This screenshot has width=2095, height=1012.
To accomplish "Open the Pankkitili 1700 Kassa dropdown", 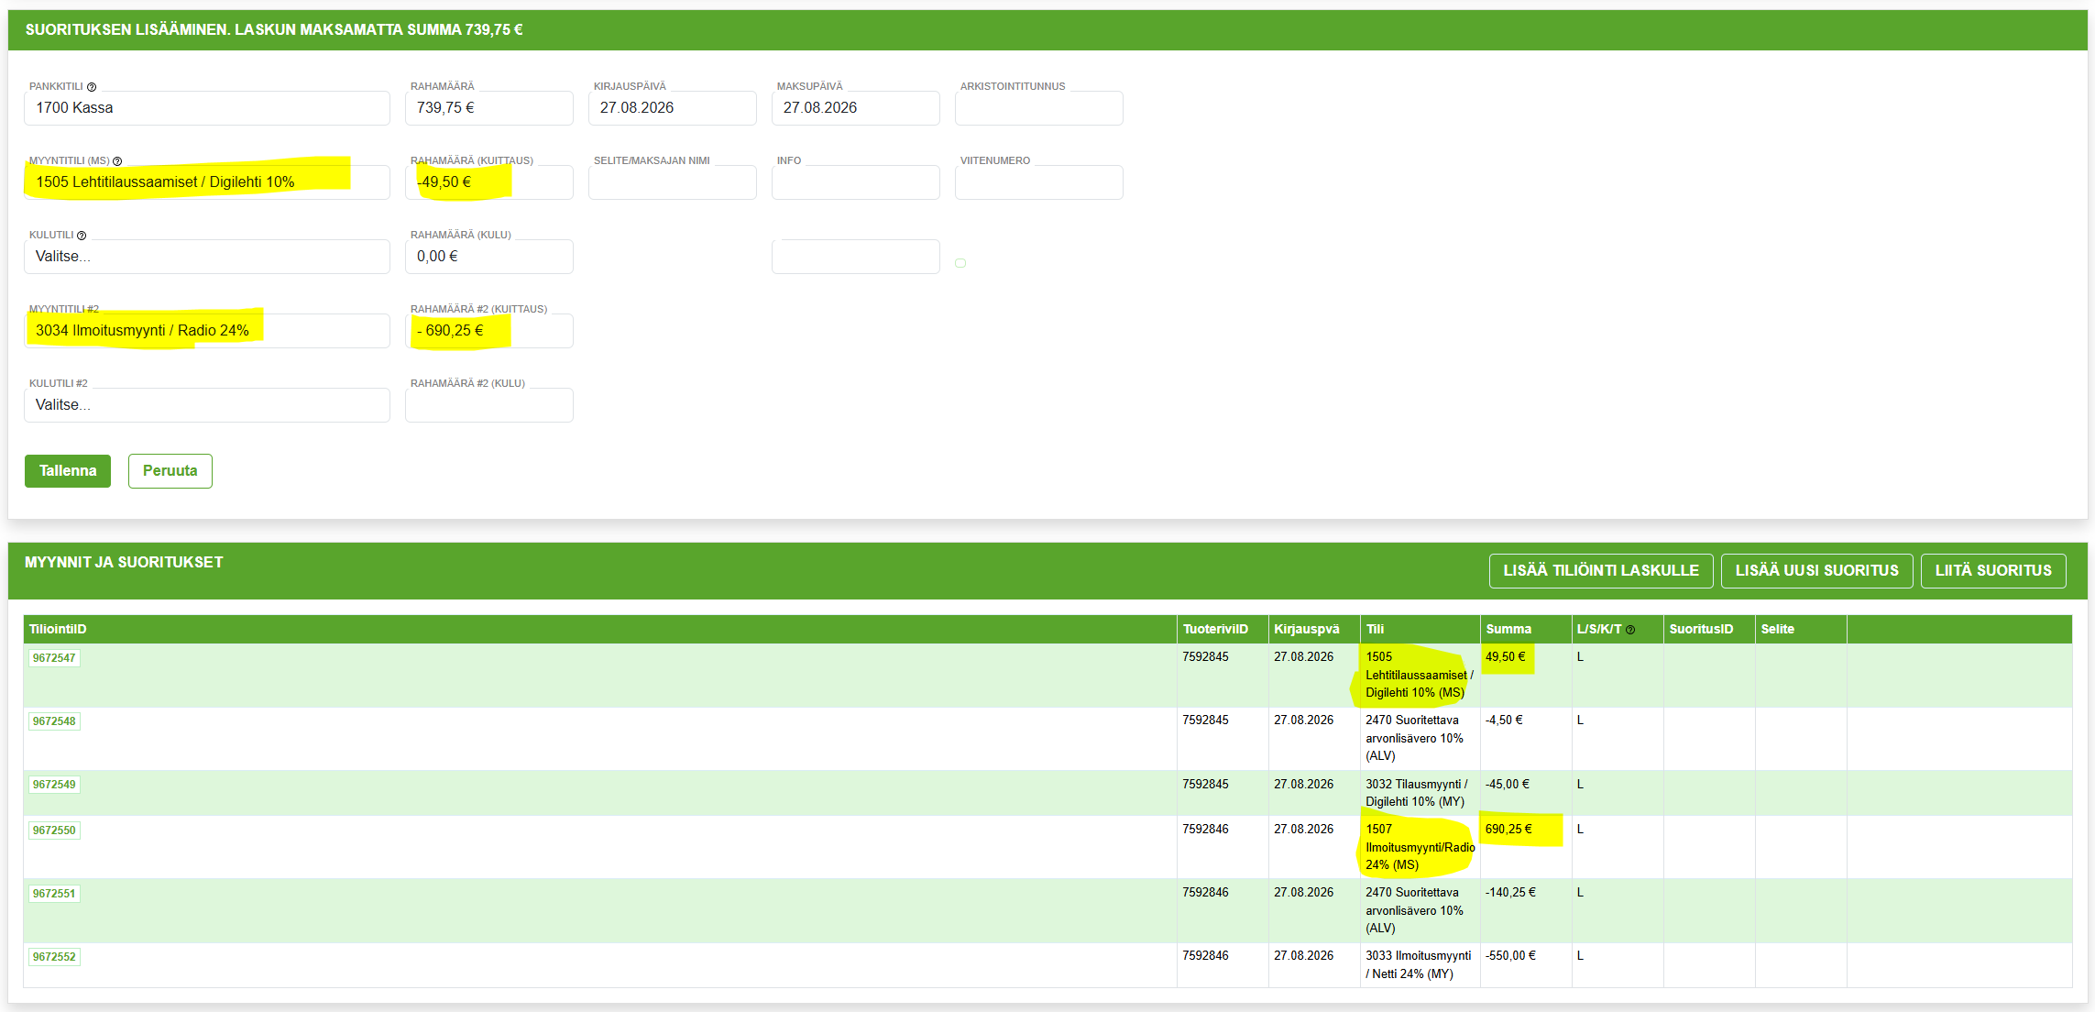I will point(207,108).
